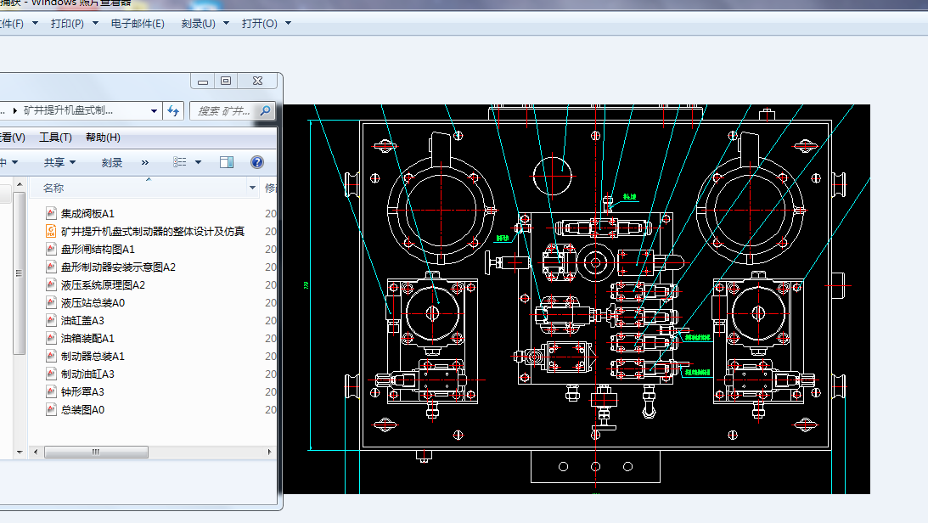
Task: Show the preview pane via toolbar icon
Action: pyautogui.click(x=227, y=162)
